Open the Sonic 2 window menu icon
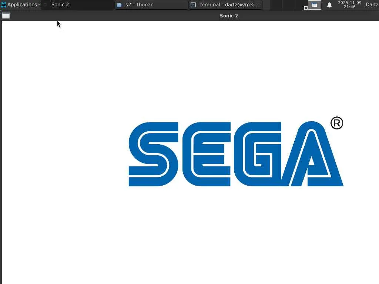This screenshot has width=379, height=284. tap(6, 16)
